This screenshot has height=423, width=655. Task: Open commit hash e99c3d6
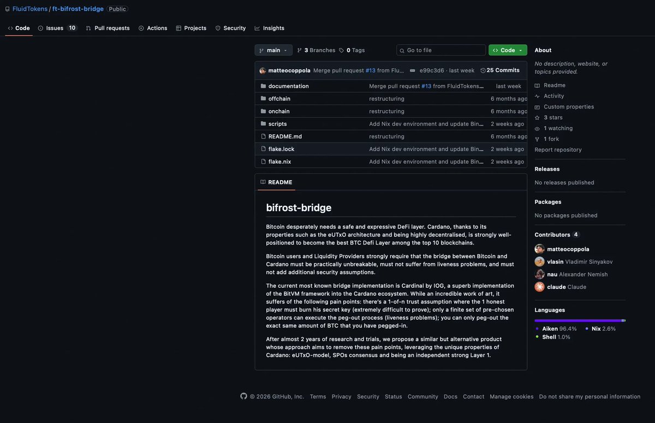[x=432, y=70]
